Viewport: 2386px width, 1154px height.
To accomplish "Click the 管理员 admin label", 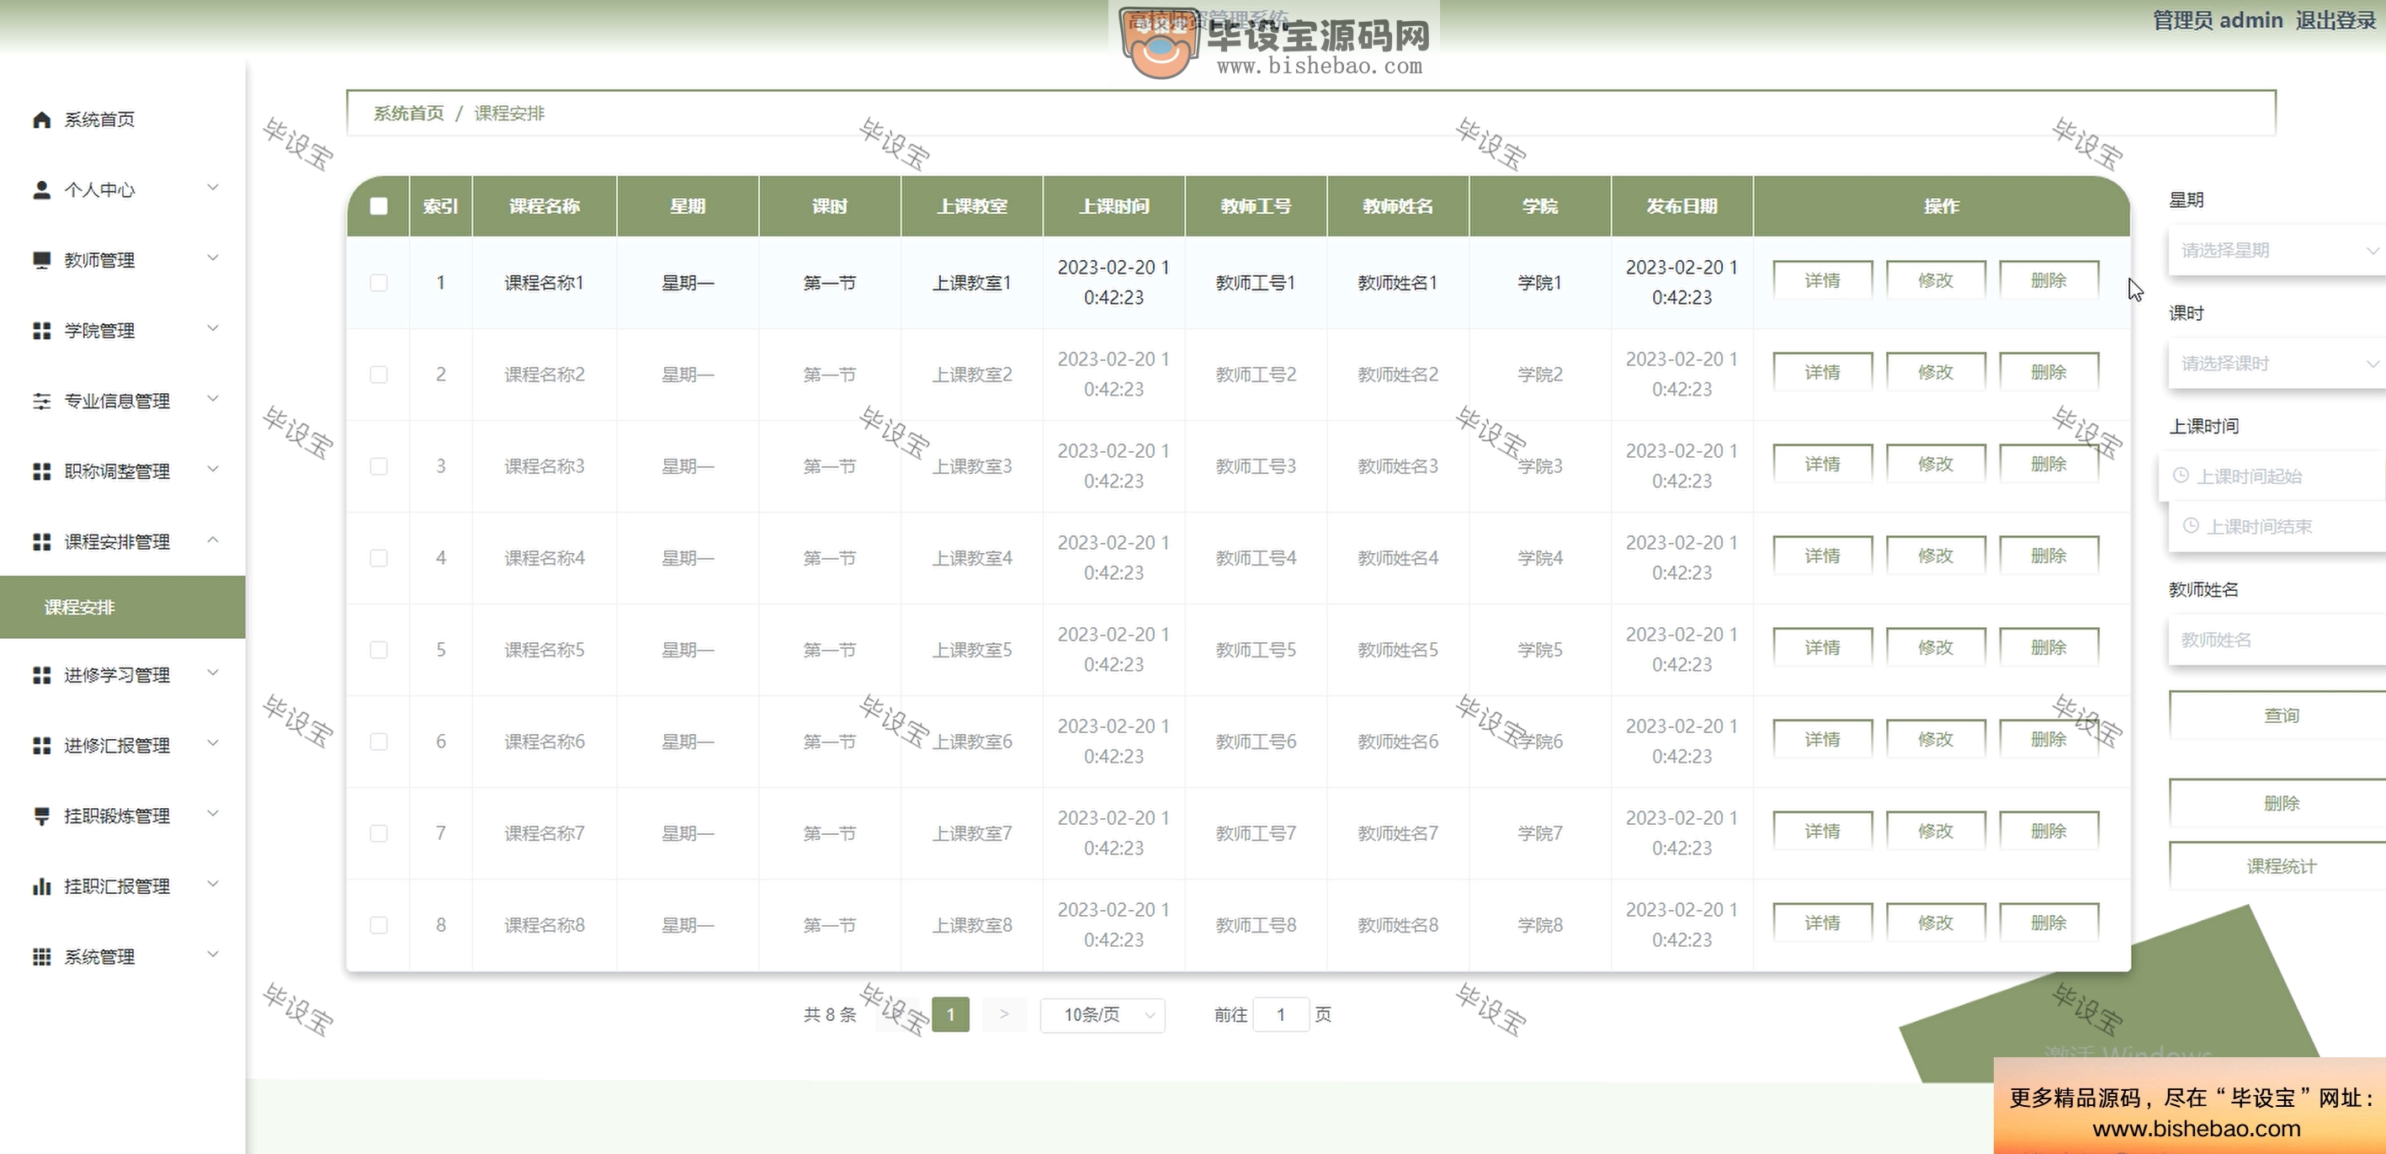I will point(2218,20).
